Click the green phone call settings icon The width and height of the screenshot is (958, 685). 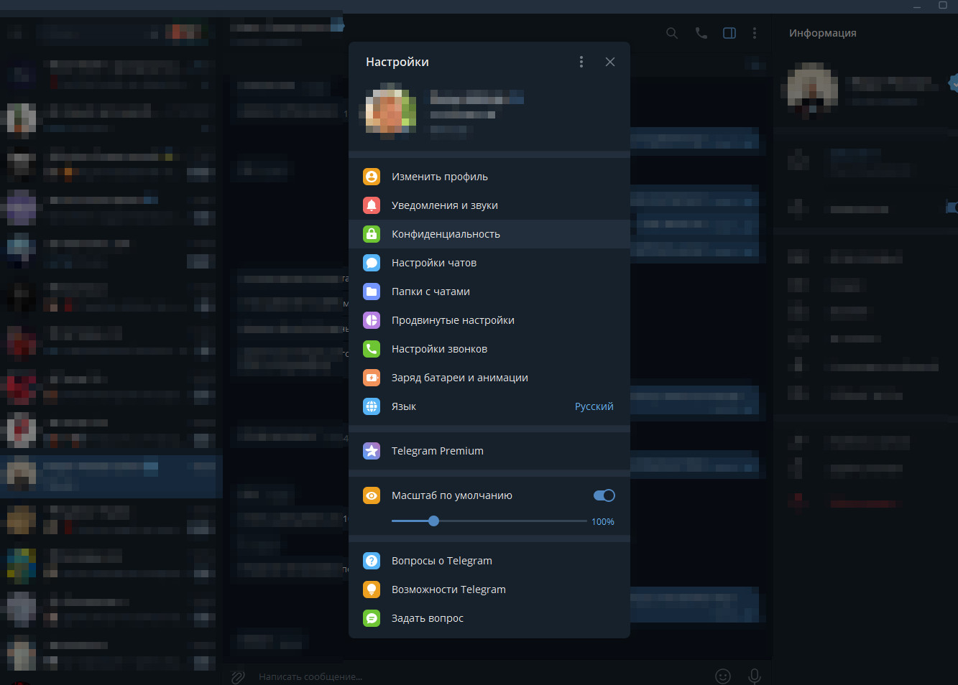point(372,349)
